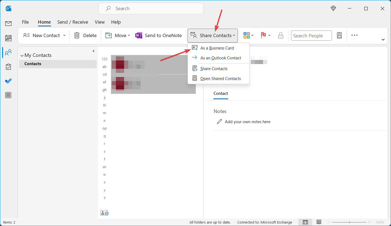Screen dimensions: 391x226
Task: Click Add your own notes here
Action: coord(248,122)
